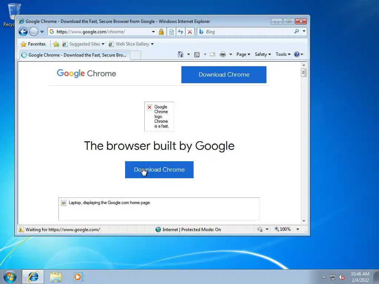This screenshot has width=379, height=284.
Task: Open the search provider dropdown arrow
Action: 304,31
